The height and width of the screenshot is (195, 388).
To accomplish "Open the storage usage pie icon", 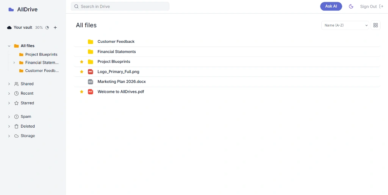I will pyautogui.click(x=47, y=28).
